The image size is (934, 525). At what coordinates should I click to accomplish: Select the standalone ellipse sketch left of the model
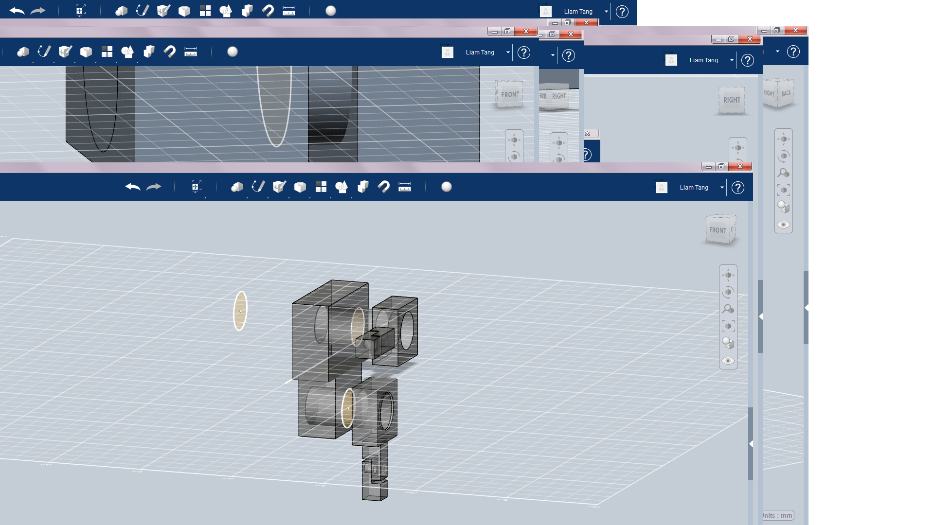point(240,311)
